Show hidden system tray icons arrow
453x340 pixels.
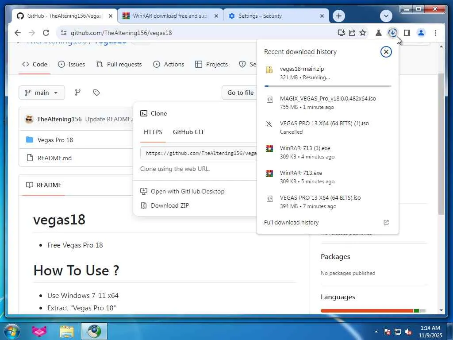(x=376, y=332)
